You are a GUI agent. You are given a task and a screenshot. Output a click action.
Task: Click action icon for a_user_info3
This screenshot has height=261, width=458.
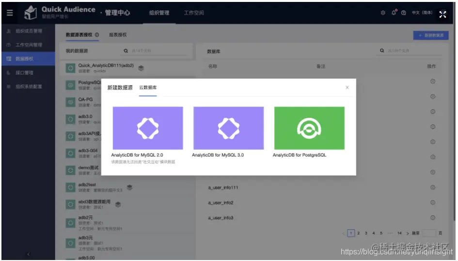tap(433, 217)
